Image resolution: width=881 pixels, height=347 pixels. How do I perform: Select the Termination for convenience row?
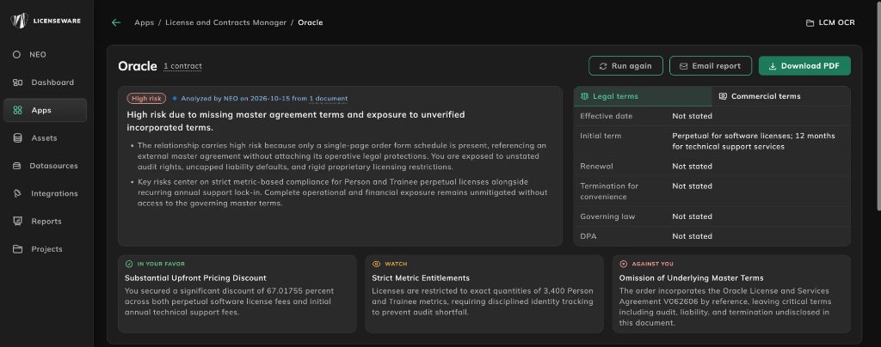(712, 192)
